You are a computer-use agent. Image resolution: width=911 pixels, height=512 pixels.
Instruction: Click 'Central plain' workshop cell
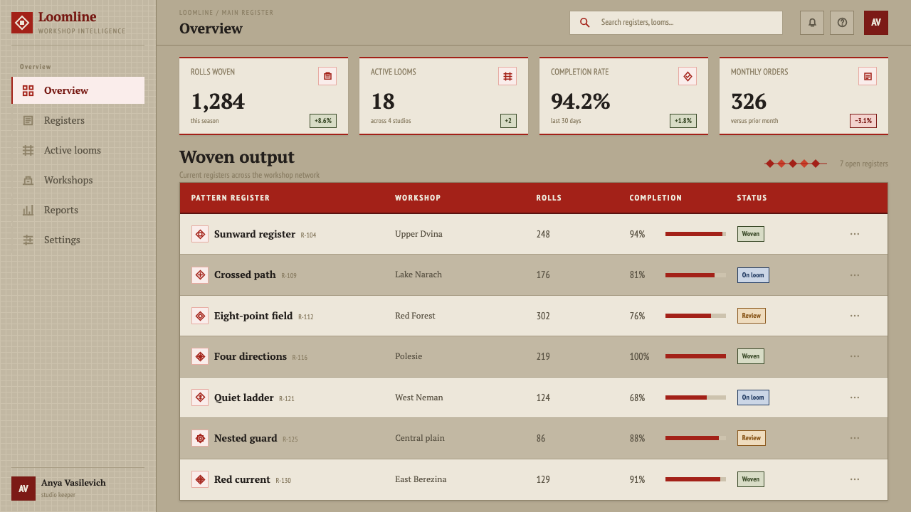[420, 438]
